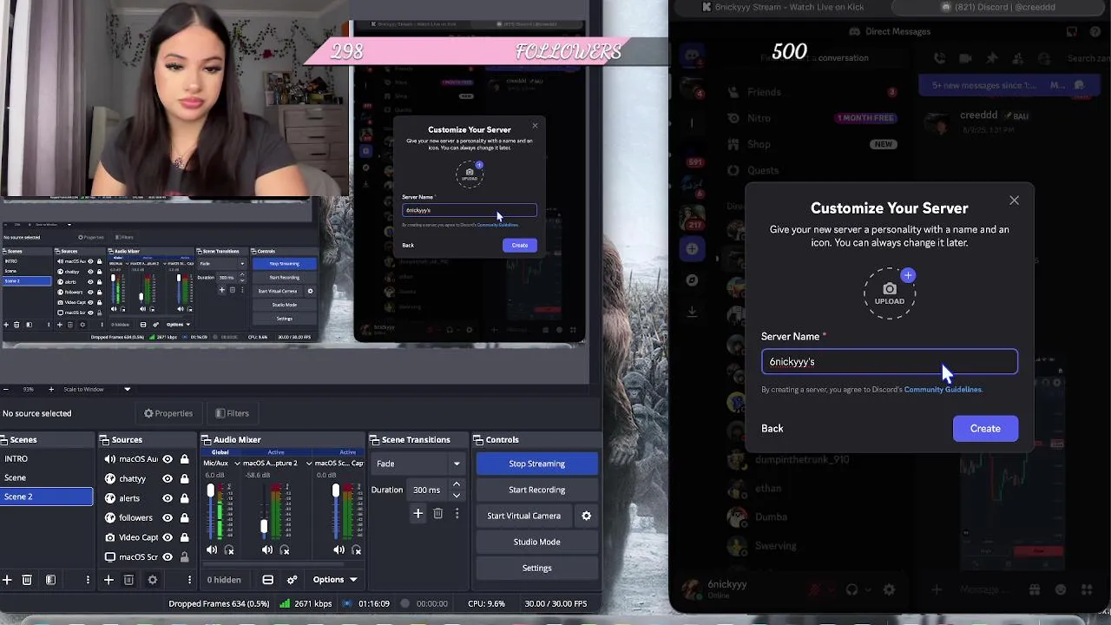Open Discord Discover compass icon

click(692, 280)
